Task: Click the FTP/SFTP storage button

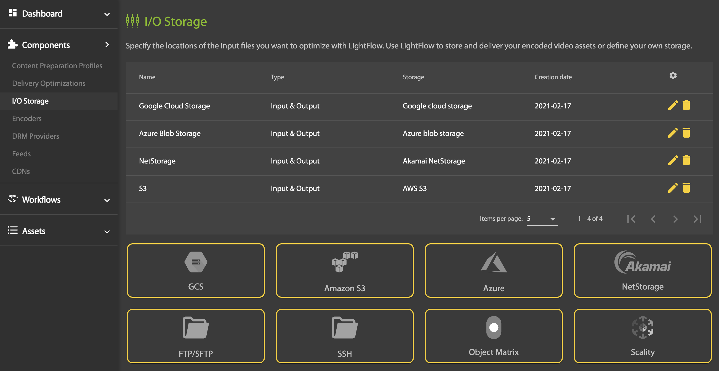Action: pyautogui.click(x=196, y=336)
